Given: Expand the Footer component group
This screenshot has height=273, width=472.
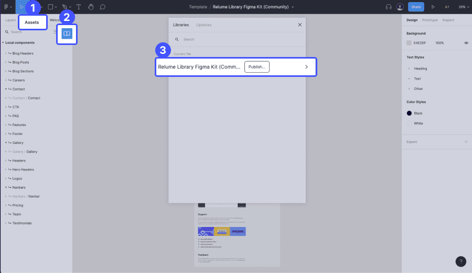Looking at the screenshot, I should pos(6,134).
